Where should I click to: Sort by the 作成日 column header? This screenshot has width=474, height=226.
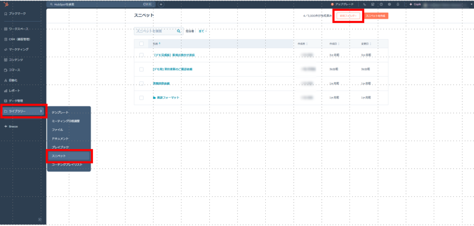point(334,44)
